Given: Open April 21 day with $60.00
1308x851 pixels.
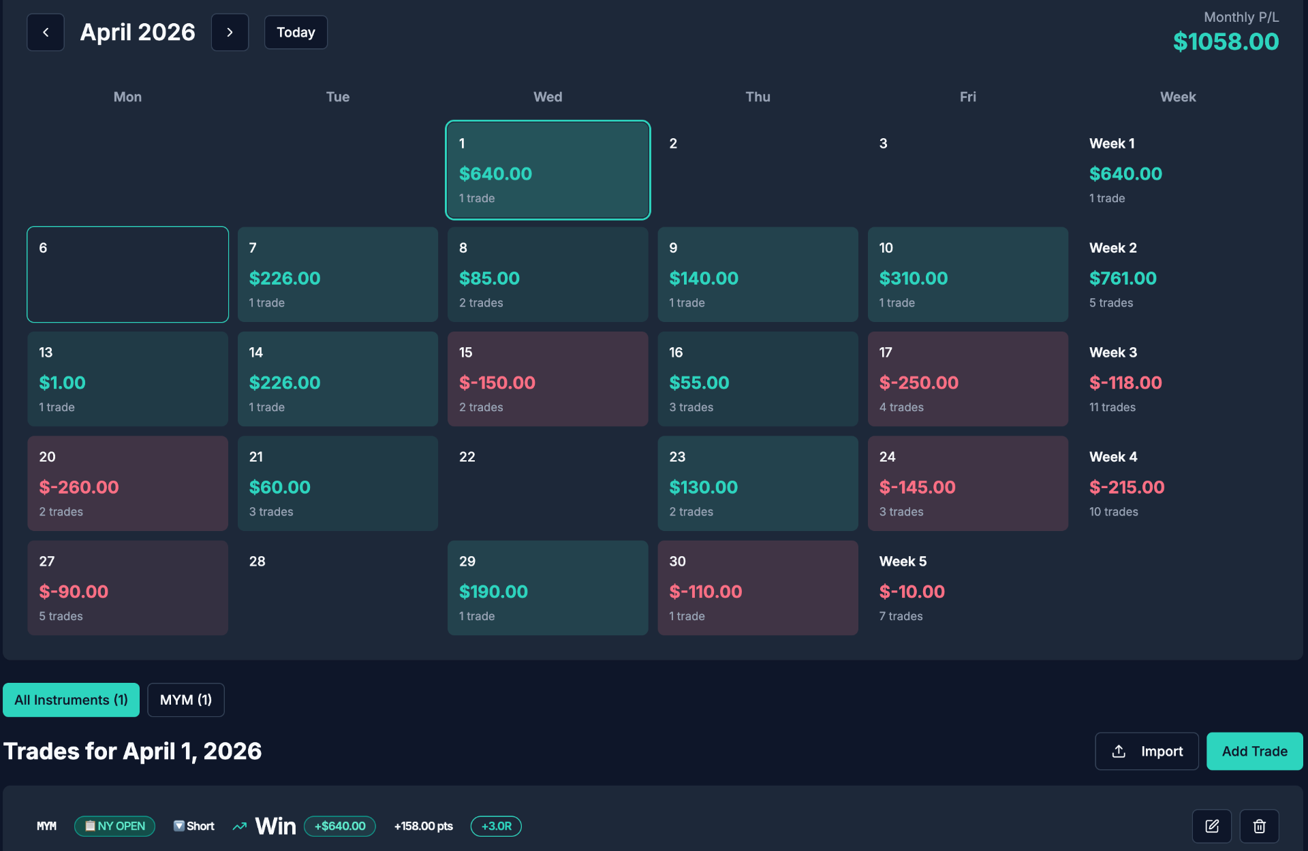Looking at the screenshot, I should tap(337, 483).
